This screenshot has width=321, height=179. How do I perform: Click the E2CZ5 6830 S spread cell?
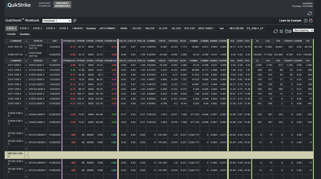coord(38,103)
